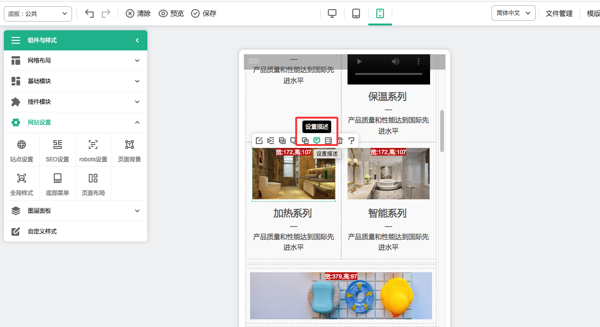Switch to mobile phone preview mode
600x327 pixels.
380,13
